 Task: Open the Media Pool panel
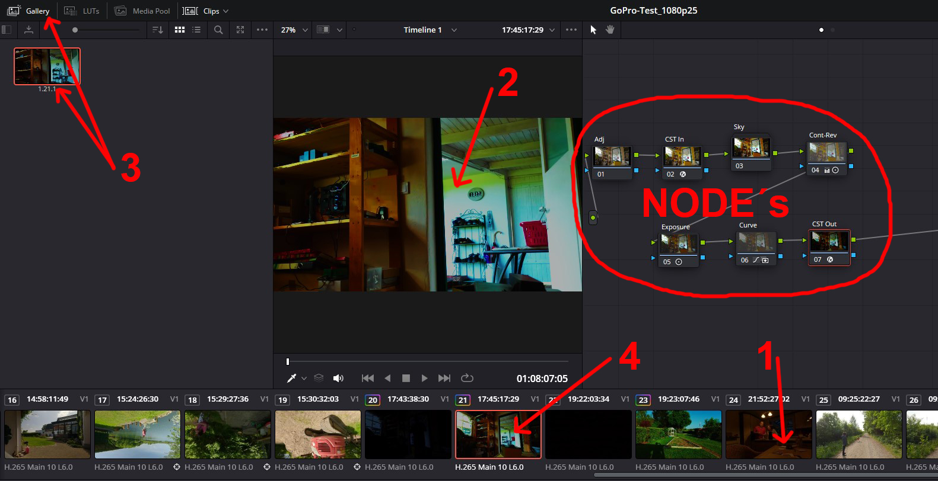tap(142, 11)
